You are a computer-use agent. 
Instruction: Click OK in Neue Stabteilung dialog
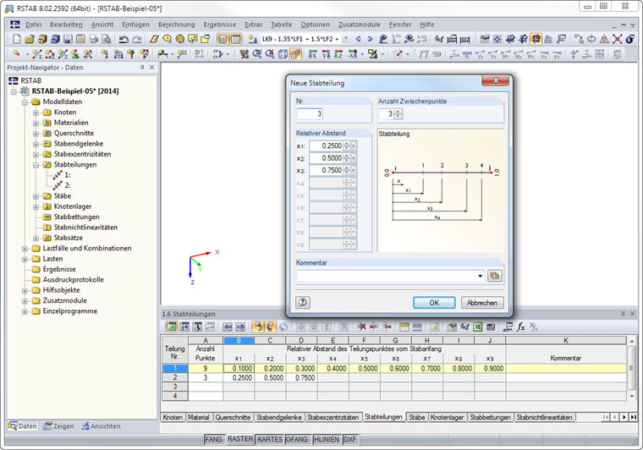pyautogui.click(x=434, y=303)
